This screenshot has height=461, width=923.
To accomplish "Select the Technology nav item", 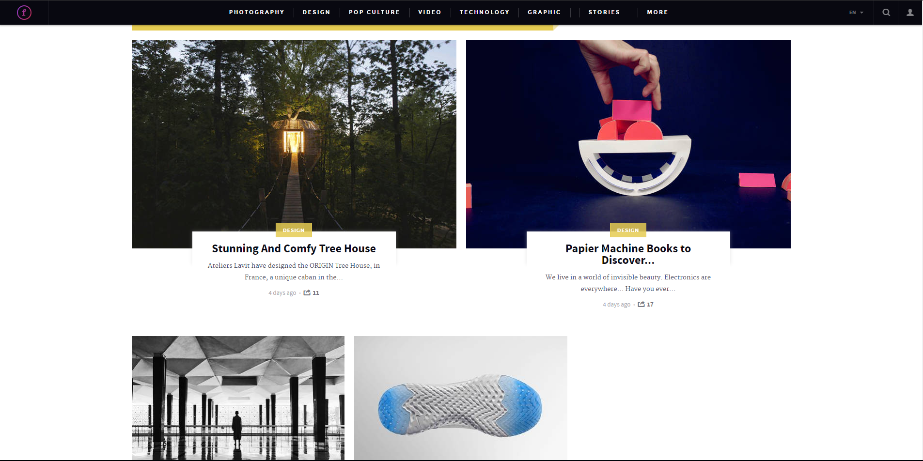I will coord(485,12).
